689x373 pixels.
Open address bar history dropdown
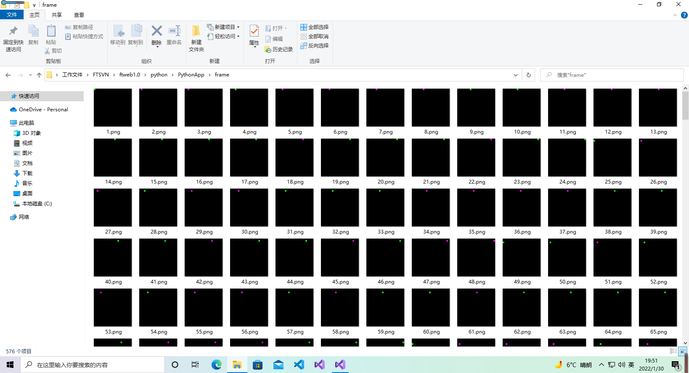516,75
